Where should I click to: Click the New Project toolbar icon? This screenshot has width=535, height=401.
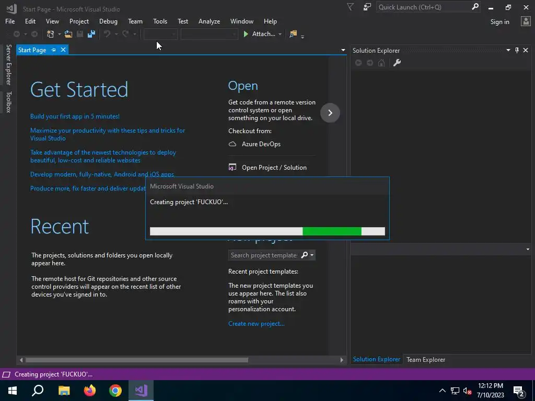pos(51,34)
